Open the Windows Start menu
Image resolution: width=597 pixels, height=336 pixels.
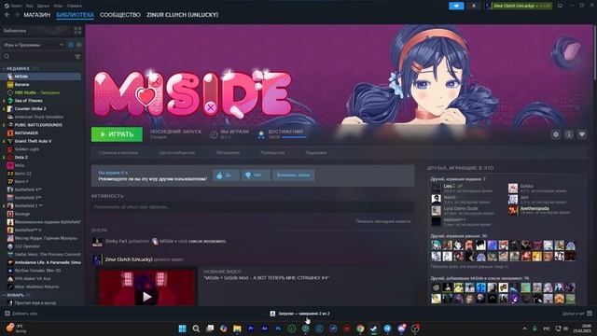point(183,329)
